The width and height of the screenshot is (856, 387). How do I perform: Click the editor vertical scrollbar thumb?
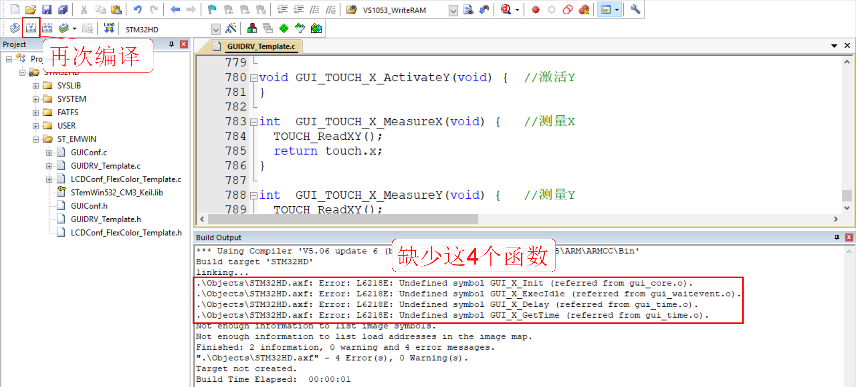tap(847, 196)
